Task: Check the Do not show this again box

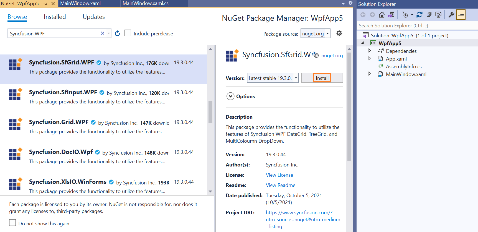Action: 12,223
